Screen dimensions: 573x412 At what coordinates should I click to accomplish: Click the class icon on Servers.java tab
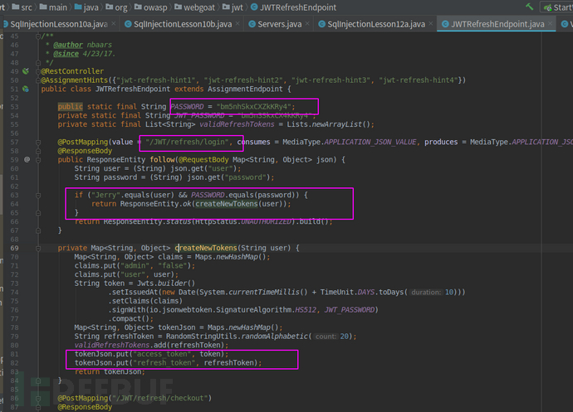pyautogui.click(x=251, y=25)
